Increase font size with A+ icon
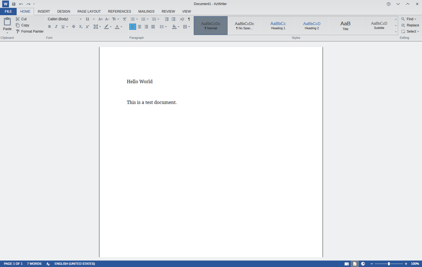The height and width of the screenshot is (267, 422). [x=101, y=19]
